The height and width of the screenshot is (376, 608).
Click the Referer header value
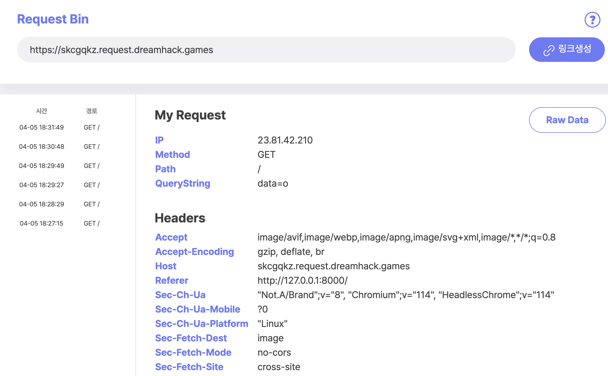(x=302, y=281)
